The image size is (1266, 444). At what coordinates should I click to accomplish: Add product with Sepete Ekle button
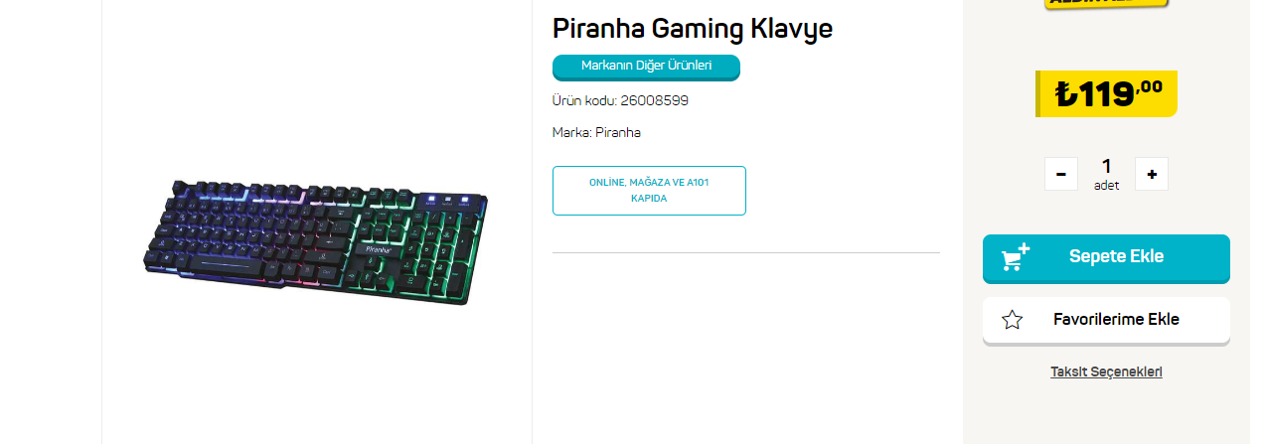(x=1106, y=258)
